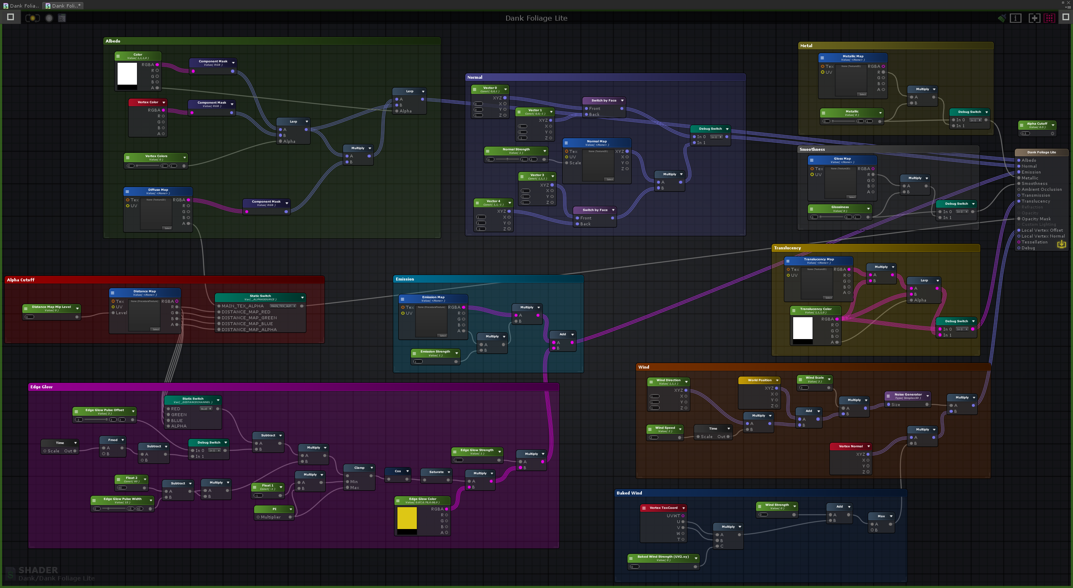Click the yellow Edge Glow Color swatch
The image size is (1073, 588).
pyautogui.click(x=407, y=518)
